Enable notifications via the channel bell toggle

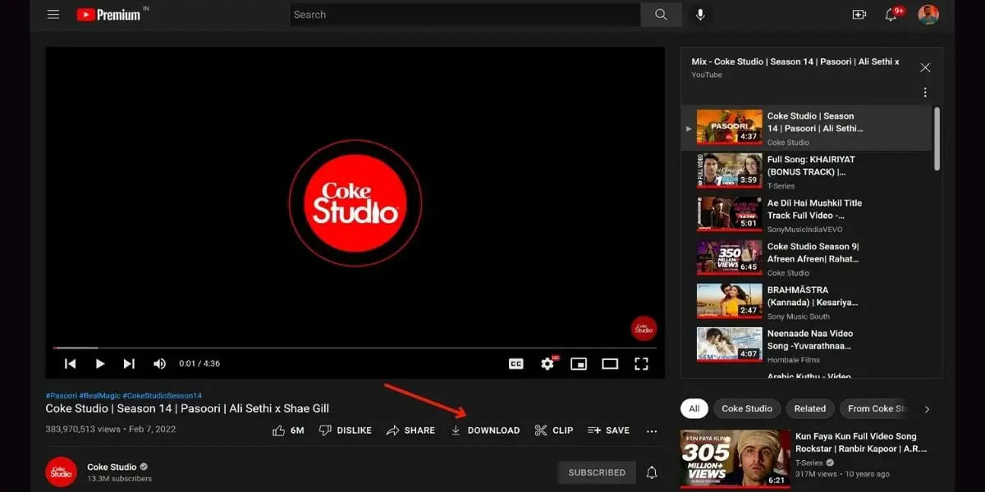(651, 472)
